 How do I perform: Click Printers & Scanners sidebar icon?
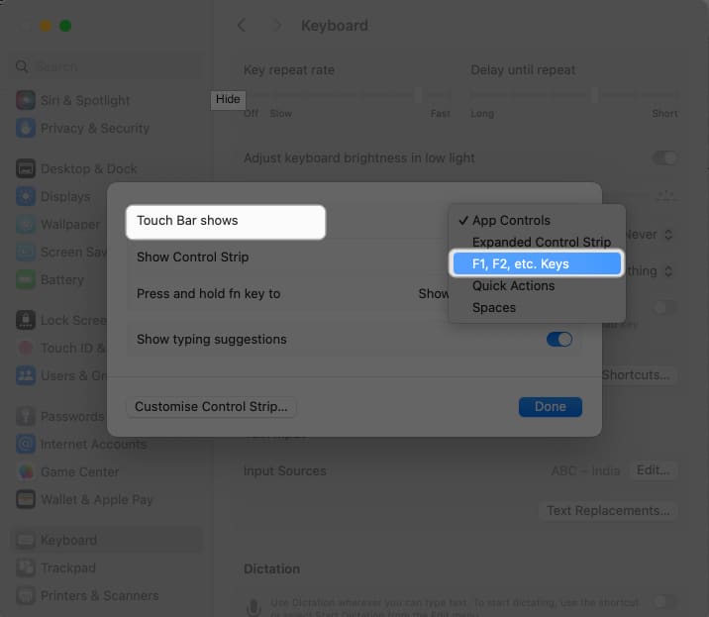(x=26, y=595)
